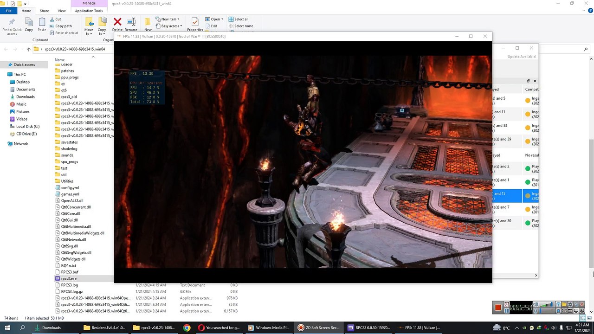594x334 pixels.
Task: Pause the screen recorder
Action: click(507, 311)
